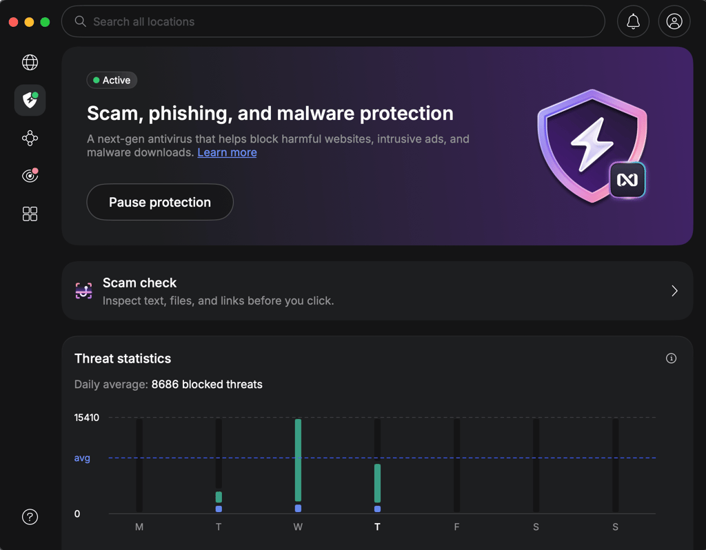The image size is (706, 550).
Task: Open the VPN globe section in sidebar
Action: point(30,62)
